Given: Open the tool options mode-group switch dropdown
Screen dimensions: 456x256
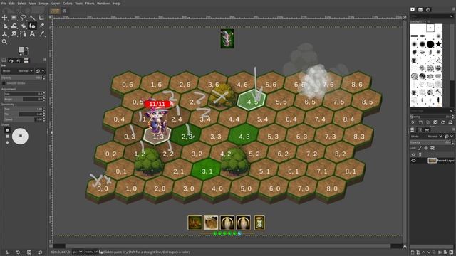Looking at the screenshot, I should point(41,71).
